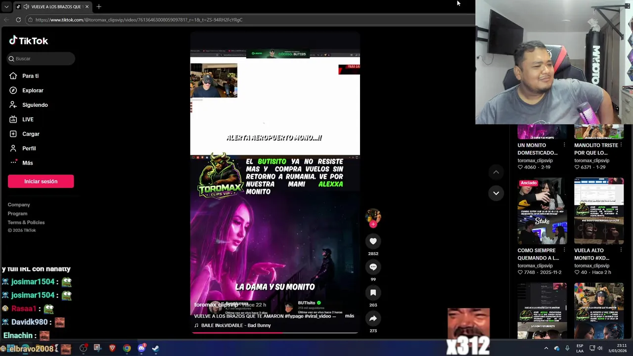Viewport: 633px width, 356px height.
Task: Open Discord from the taskbar
Action: [141, 348]
